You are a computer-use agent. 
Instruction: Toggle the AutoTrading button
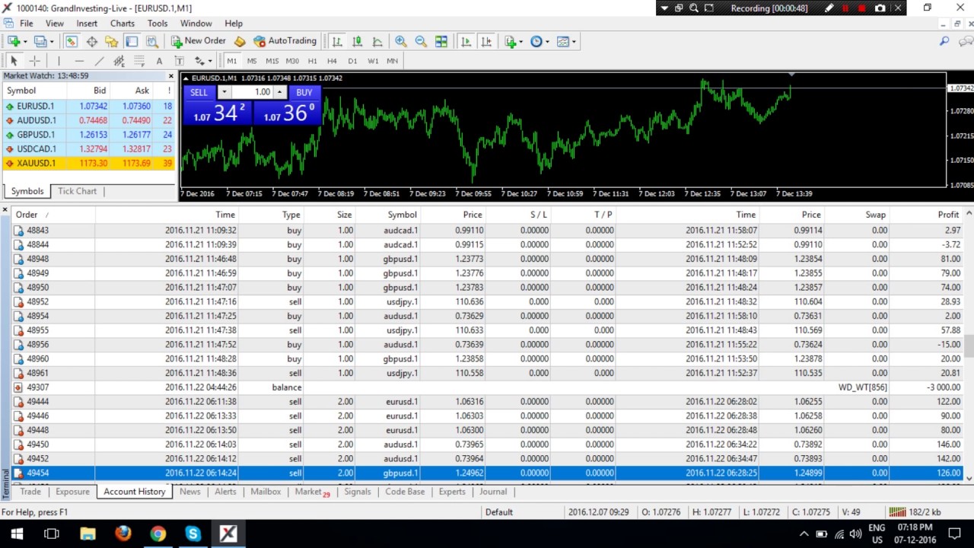click(285, 41)
